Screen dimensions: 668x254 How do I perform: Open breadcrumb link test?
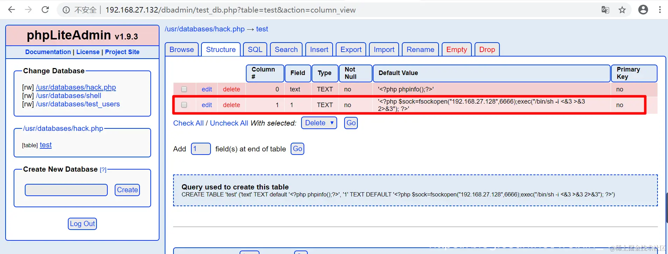262,29
